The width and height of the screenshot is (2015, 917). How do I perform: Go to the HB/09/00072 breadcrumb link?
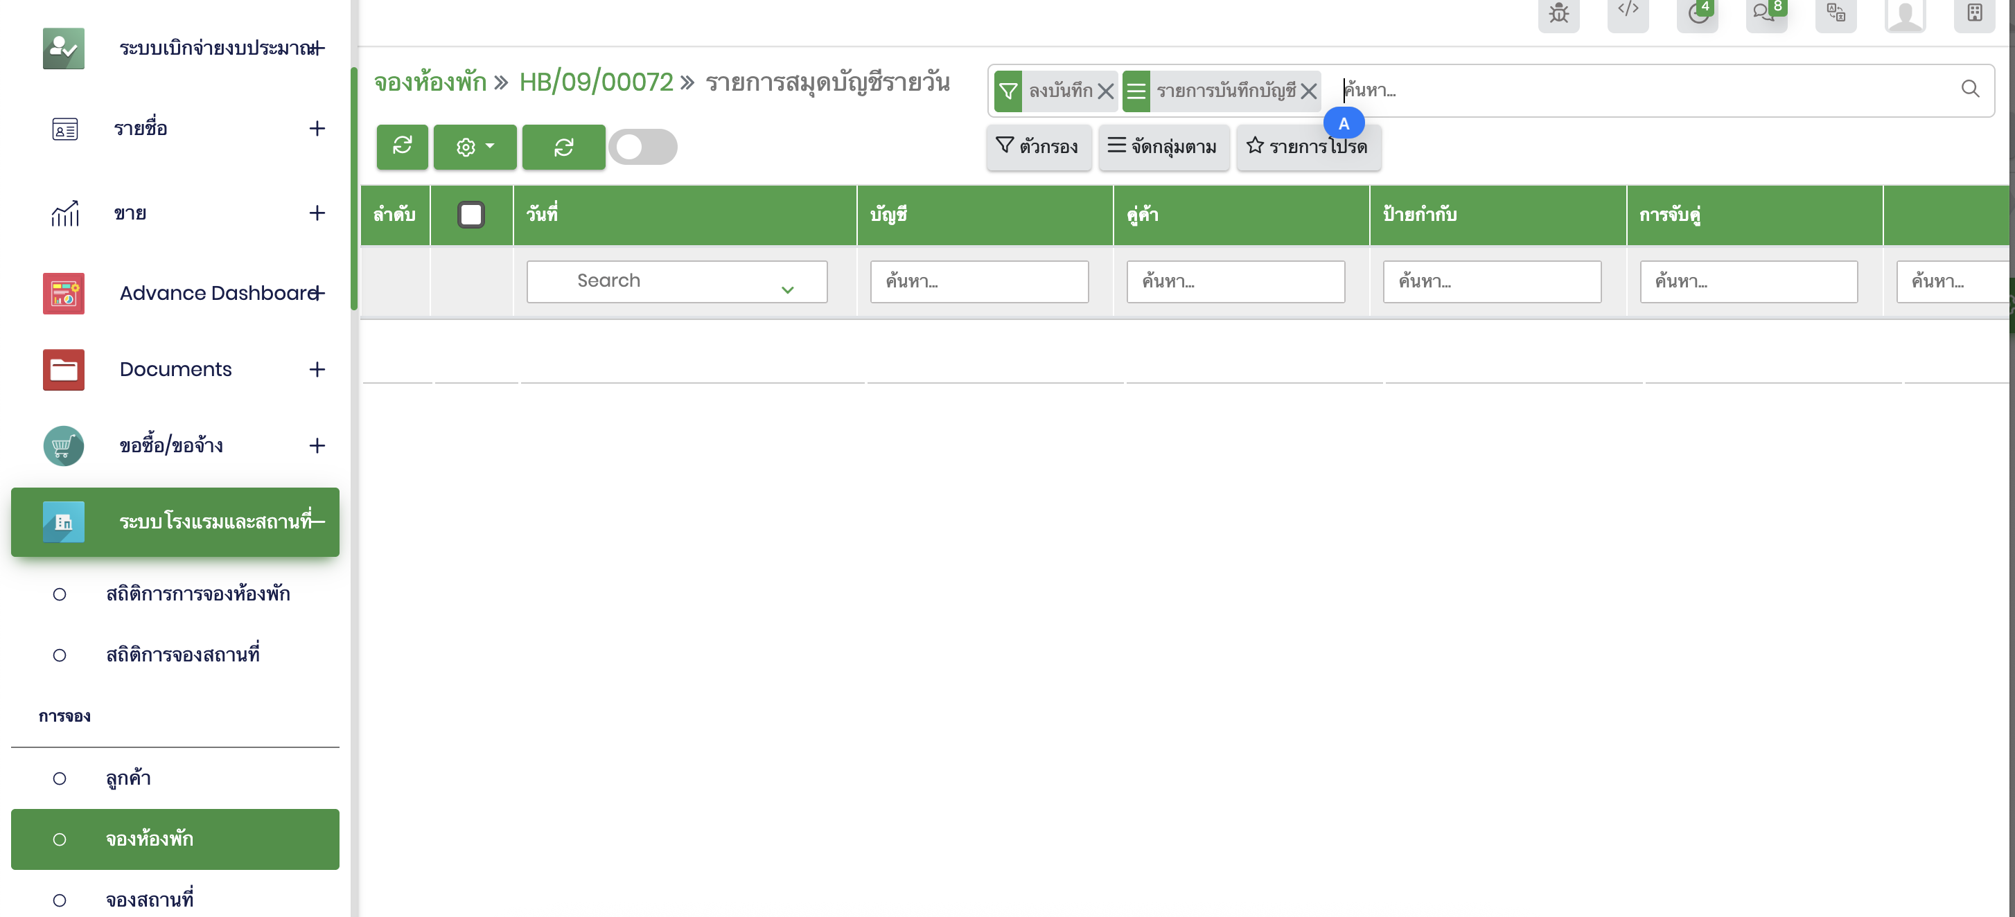595,82
